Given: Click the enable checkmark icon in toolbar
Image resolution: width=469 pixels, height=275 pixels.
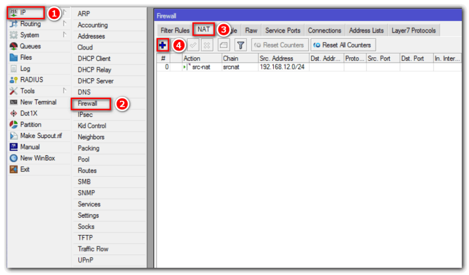Looking at the screenshot, I should (193, 45).
